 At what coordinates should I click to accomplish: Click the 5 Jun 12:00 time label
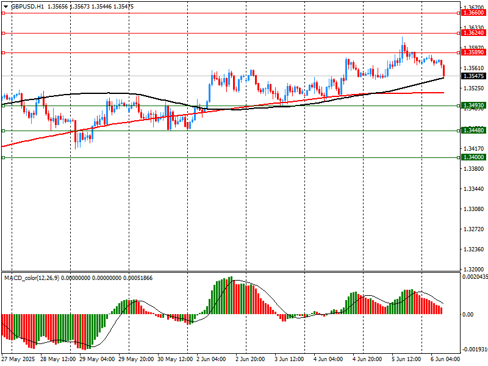point(406,359)
